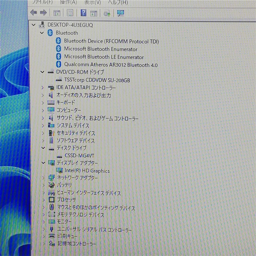Show/hide console tree toolbar icon
Viewport: 256px width, 256px height.
(57, 13)
